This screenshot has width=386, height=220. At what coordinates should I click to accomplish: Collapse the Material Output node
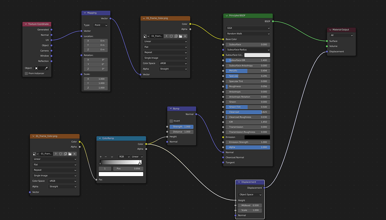[x=330, y=30]
